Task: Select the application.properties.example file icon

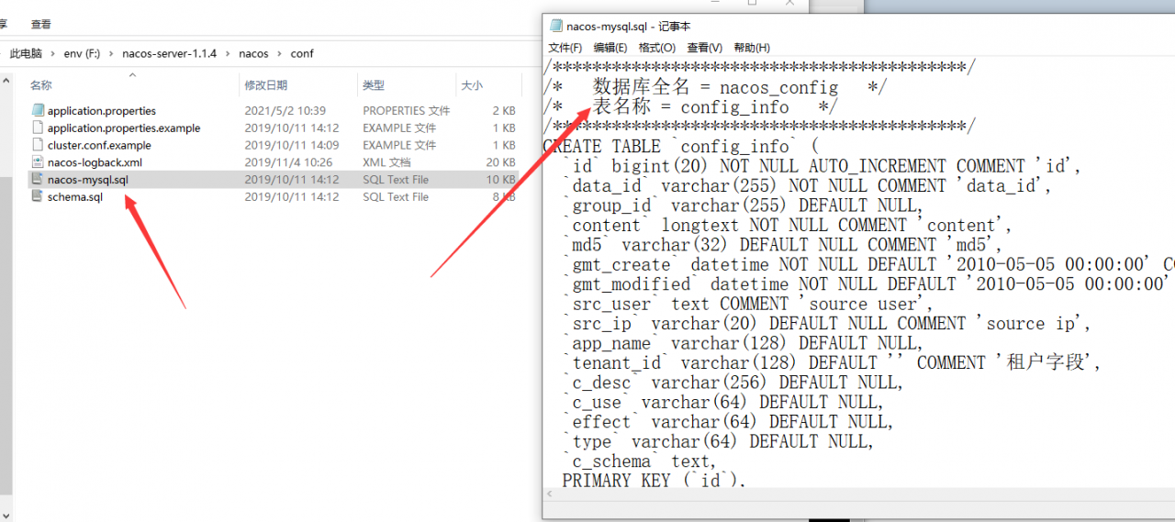Action: pyautogui.click(x=37, y=128)
